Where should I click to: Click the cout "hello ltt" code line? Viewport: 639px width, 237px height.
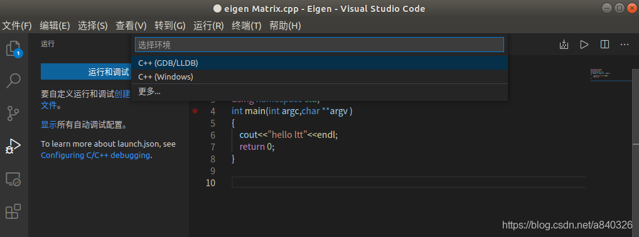point(289,135)
